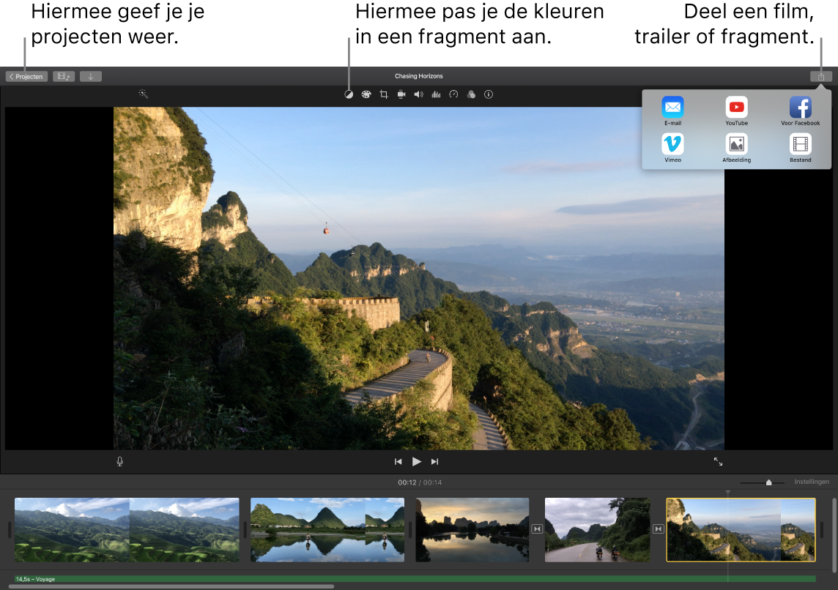Share via E-mail

click(672, 111)
